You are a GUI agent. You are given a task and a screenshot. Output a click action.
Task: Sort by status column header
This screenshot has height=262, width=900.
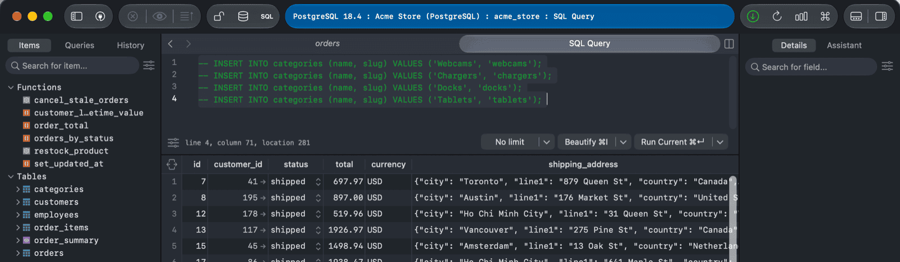pyautogui.click(x=296, y=164)
